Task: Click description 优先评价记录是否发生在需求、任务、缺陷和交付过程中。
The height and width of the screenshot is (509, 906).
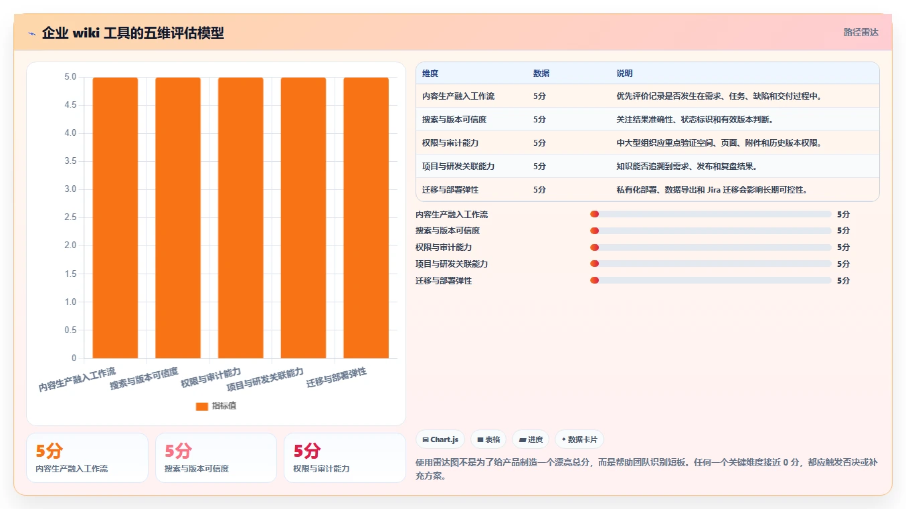Action: point(719,96)
